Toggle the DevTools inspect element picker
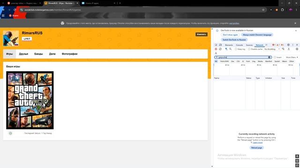The width and height of the screenshot is (300, 168). [x=216, y=45]
